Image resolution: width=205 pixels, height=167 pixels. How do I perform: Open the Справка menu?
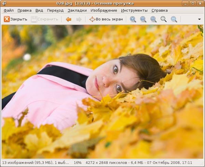pos(160,11)
